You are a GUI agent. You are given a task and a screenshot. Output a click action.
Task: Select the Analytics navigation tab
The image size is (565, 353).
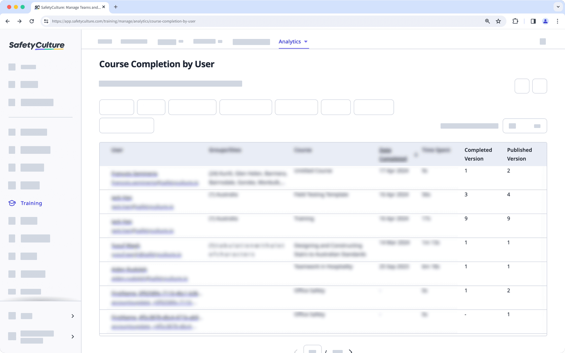click(290, 41)
